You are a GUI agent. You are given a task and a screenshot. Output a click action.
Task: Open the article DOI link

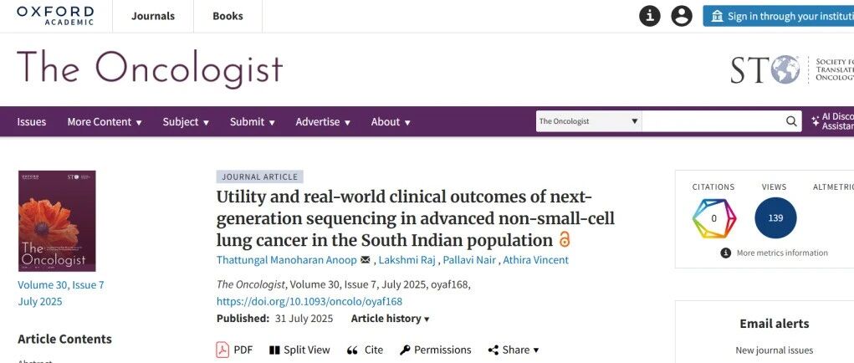[309, 301]
